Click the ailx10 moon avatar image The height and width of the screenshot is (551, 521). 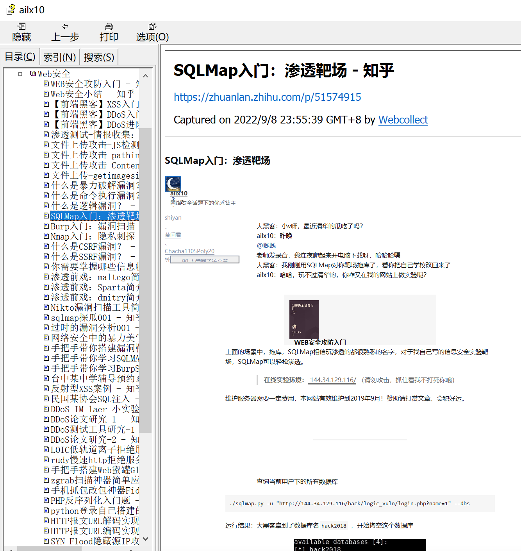coord(173,184)
